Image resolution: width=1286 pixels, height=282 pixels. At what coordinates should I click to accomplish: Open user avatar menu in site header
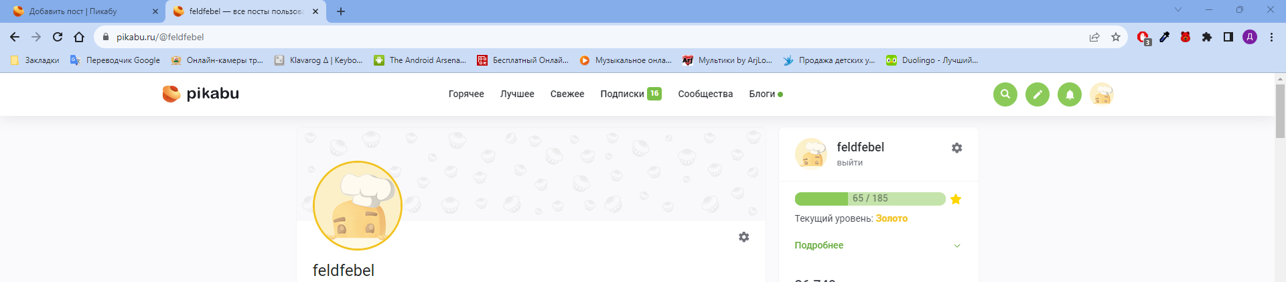click(1101, 94)
